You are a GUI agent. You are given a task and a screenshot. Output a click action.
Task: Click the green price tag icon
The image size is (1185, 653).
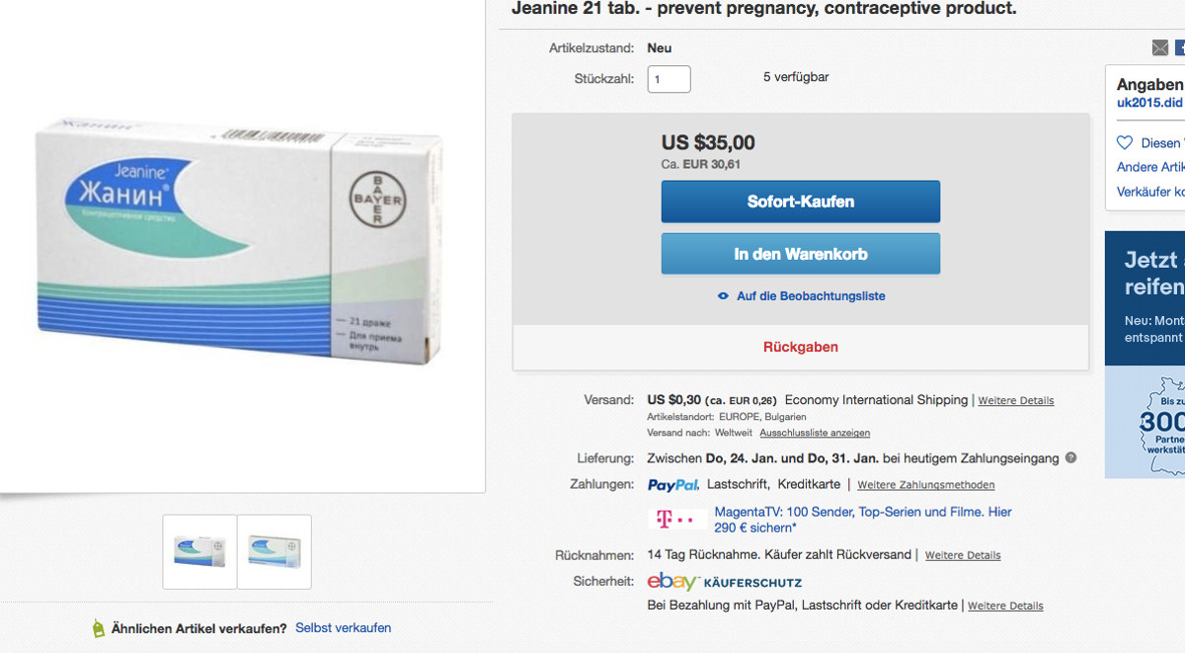(98, 628)
